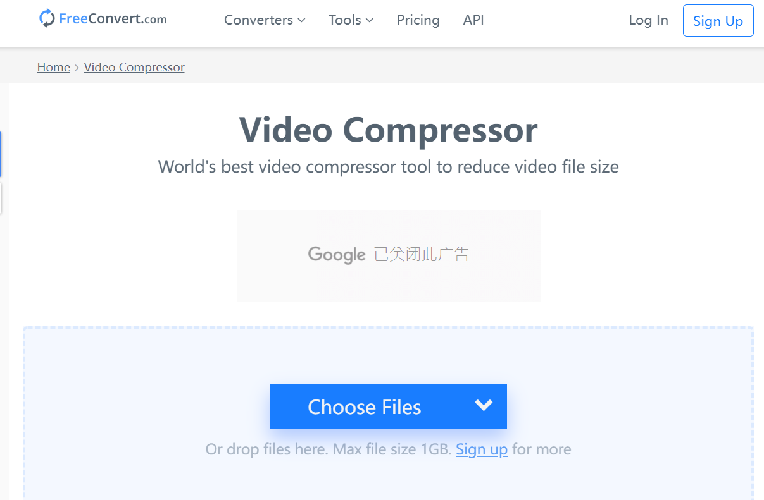
Task: Click the white side tab at the left edge
Action: click(1, 198)
